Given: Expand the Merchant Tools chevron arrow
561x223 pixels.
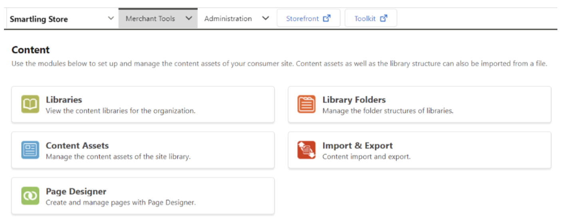Looking at the screenshot, I should coord(189,18).
